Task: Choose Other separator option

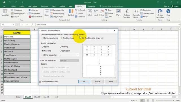Action: 49,55
